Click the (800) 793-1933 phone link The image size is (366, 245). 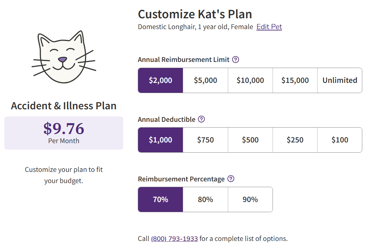(174, 238)
